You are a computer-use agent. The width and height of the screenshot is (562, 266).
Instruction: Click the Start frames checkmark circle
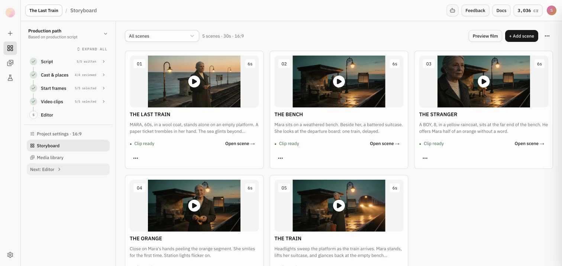33,88
